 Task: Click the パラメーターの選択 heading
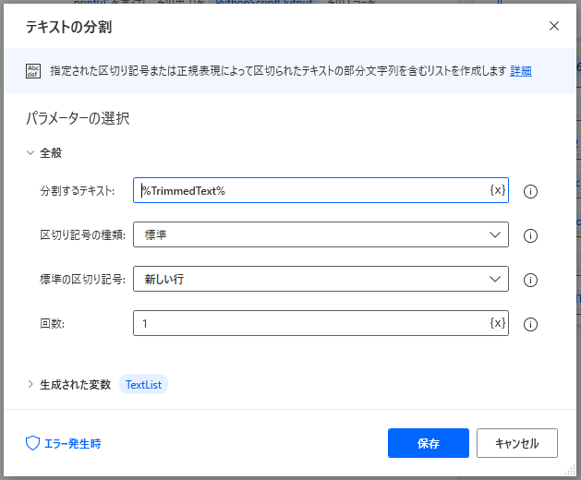tap(78, 118)
